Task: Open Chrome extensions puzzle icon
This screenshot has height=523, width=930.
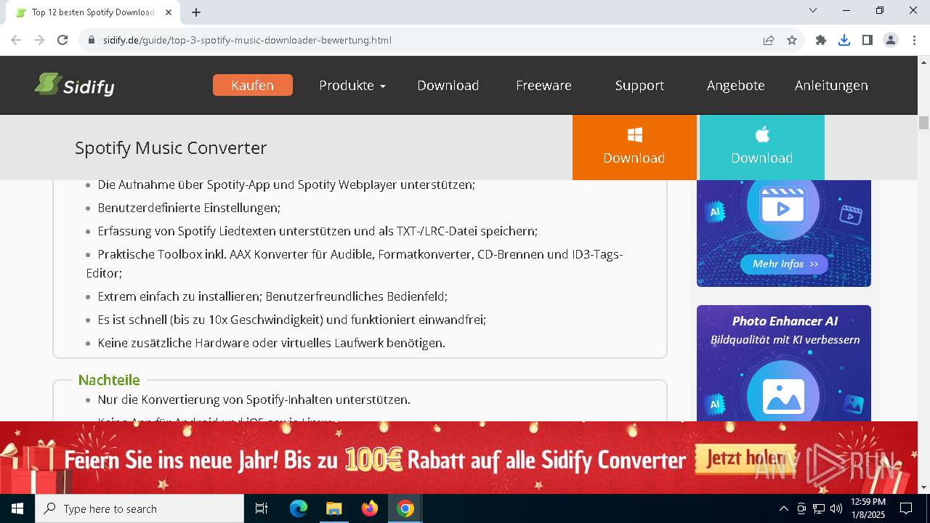Action: 821,40
